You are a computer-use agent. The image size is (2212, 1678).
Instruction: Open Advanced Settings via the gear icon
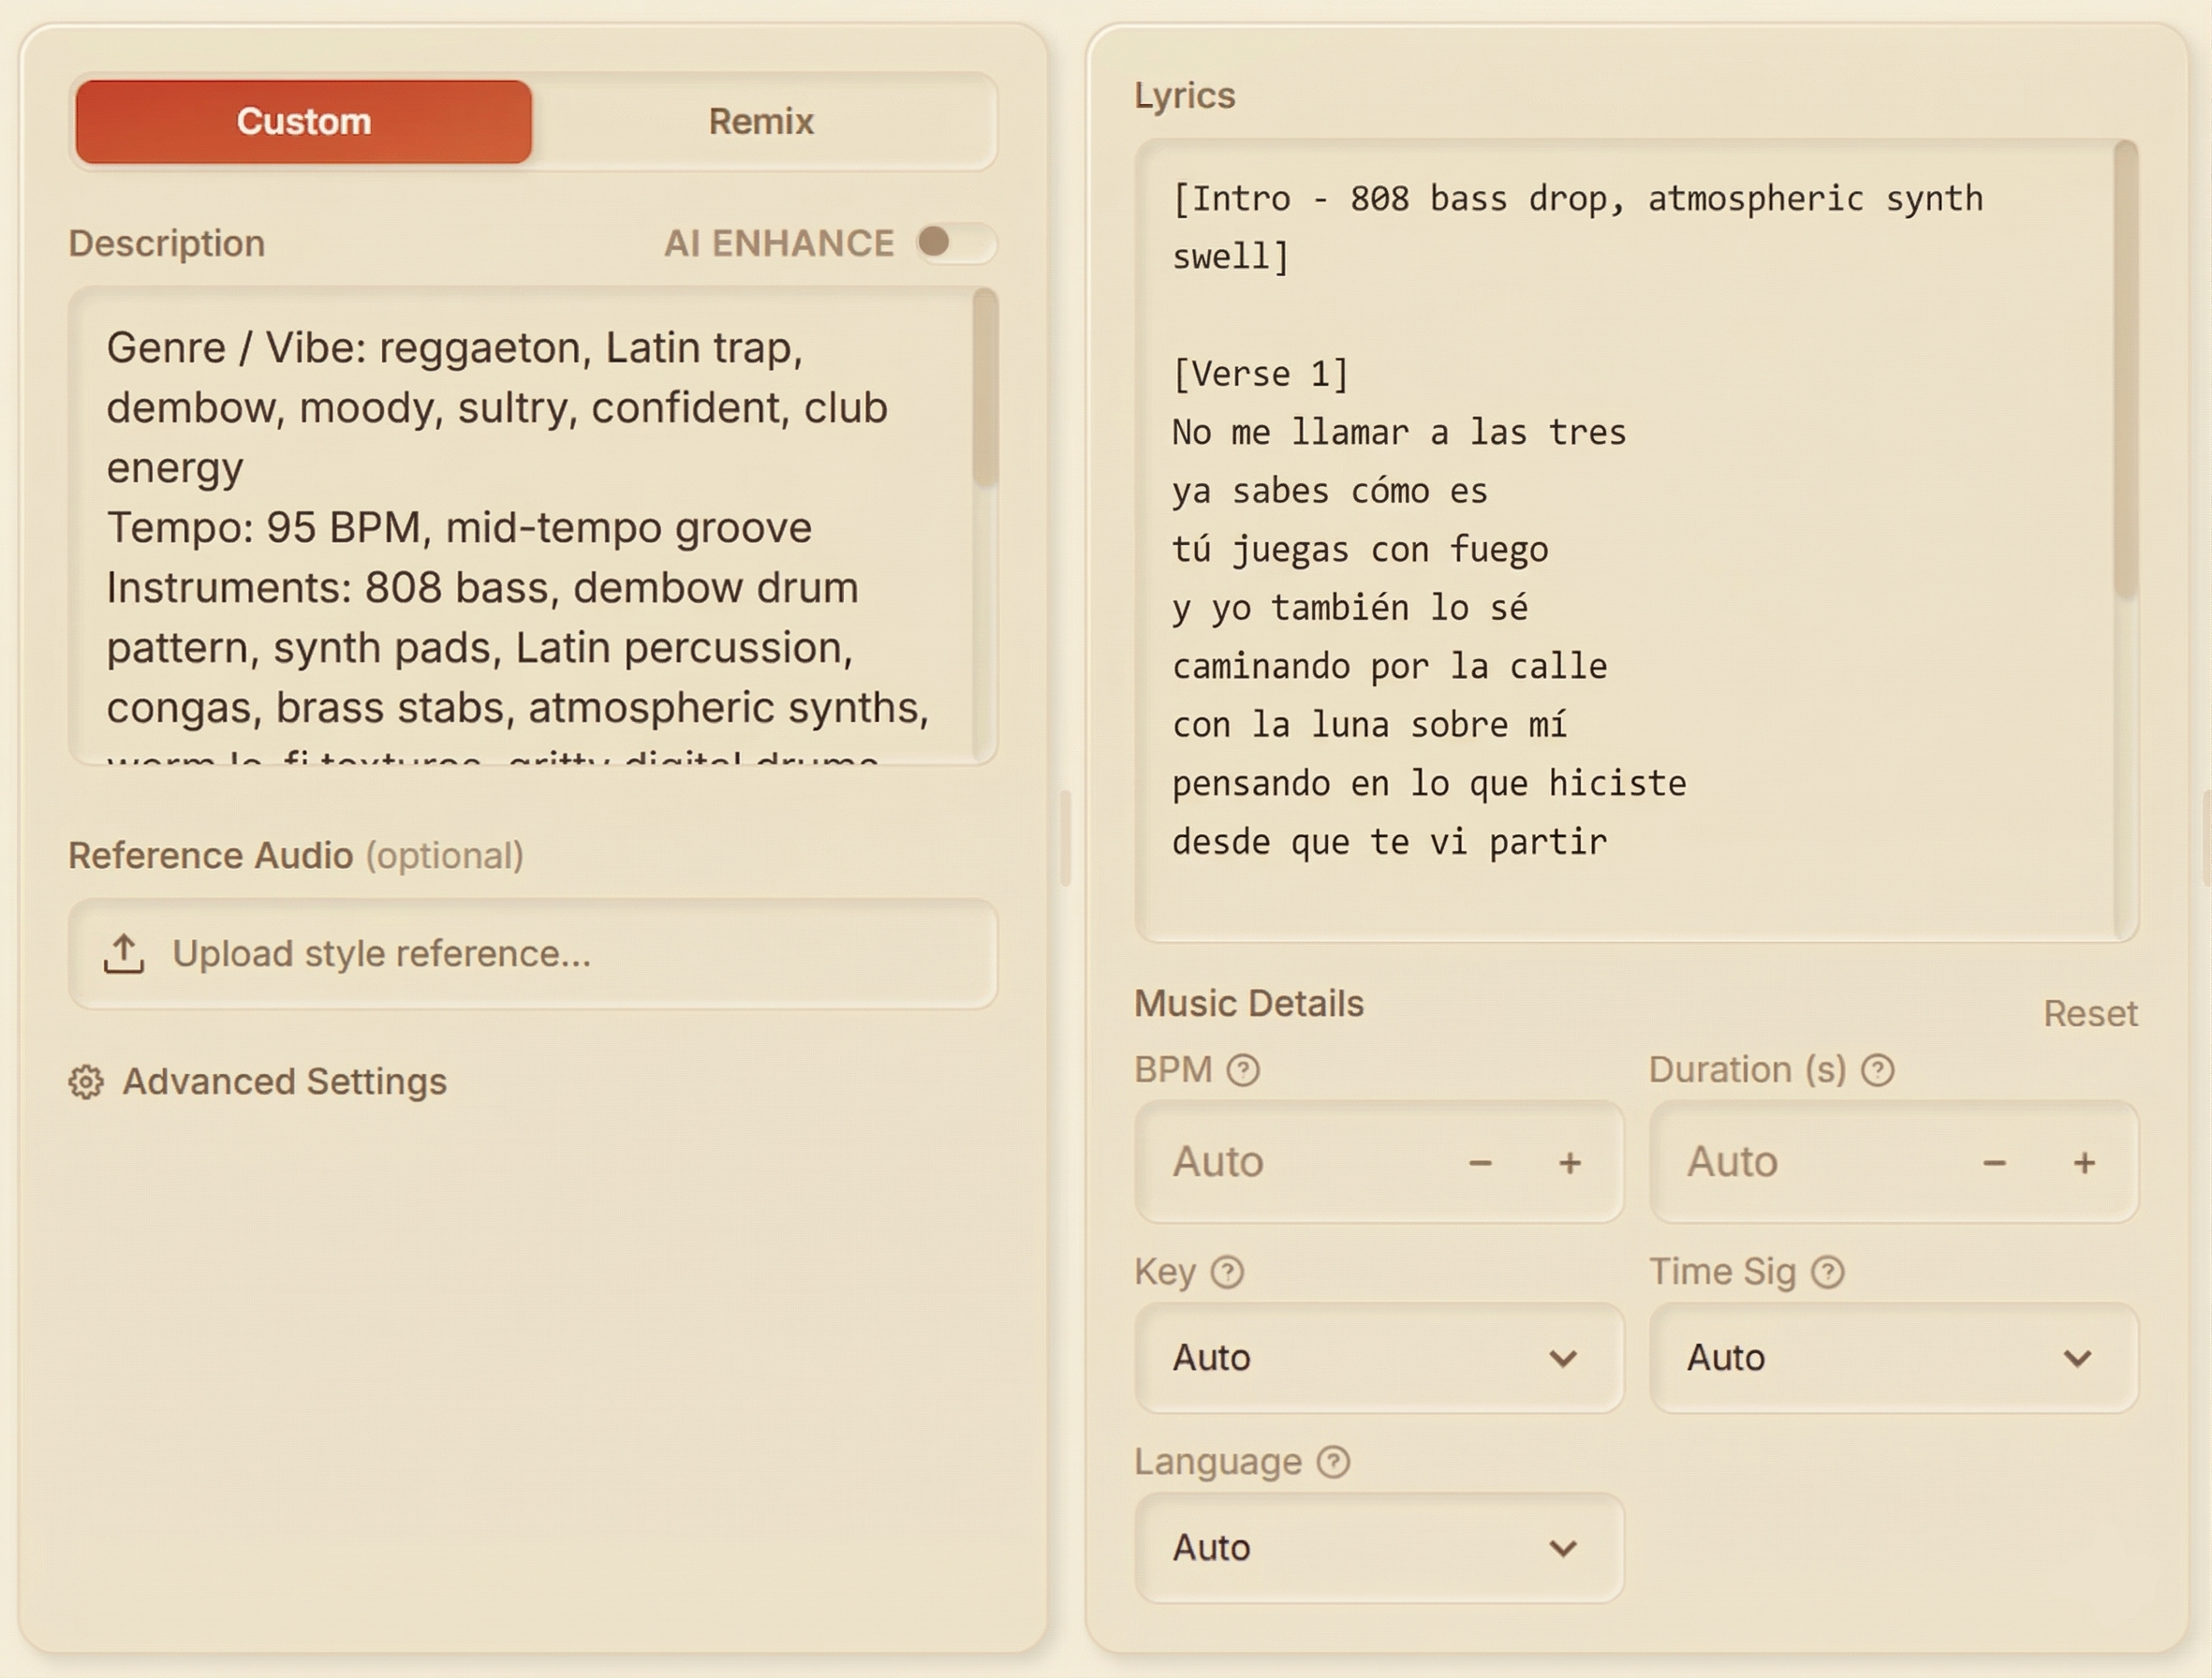[87, 1082]
